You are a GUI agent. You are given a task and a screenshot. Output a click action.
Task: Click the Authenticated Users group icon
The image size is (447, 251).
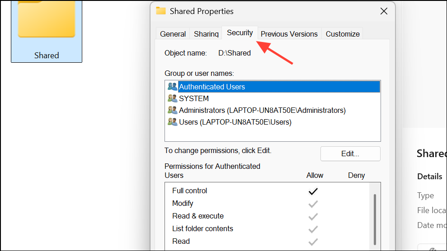click(x=172, y=87)
